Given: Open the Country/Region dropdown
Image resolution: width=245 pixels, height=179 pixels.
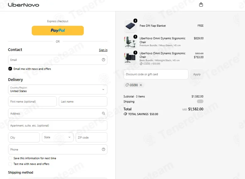Looking at the screenshot, I should (x=58, y=90).
